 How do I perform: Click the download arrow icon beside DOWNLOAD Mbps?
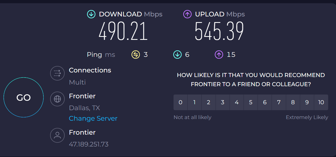click(91, 14)
